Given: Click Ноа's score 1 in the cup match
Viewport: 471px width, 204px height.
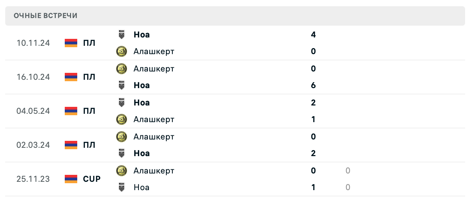Looking at the screenshot, I should tap(313, 187).
